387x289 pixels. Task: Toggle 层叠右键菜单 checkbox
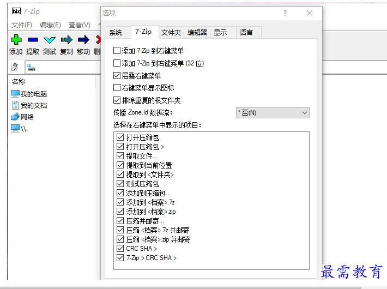[117, 75]
